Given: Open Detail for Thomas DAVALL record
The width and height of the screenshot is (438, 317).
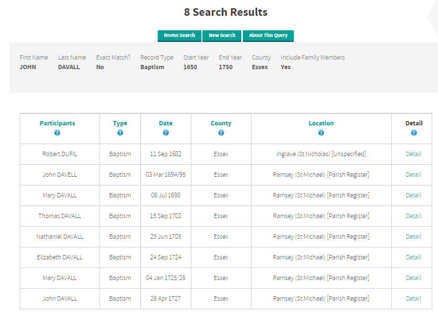Looking at the screenshot, I should [x=413, y=216].
